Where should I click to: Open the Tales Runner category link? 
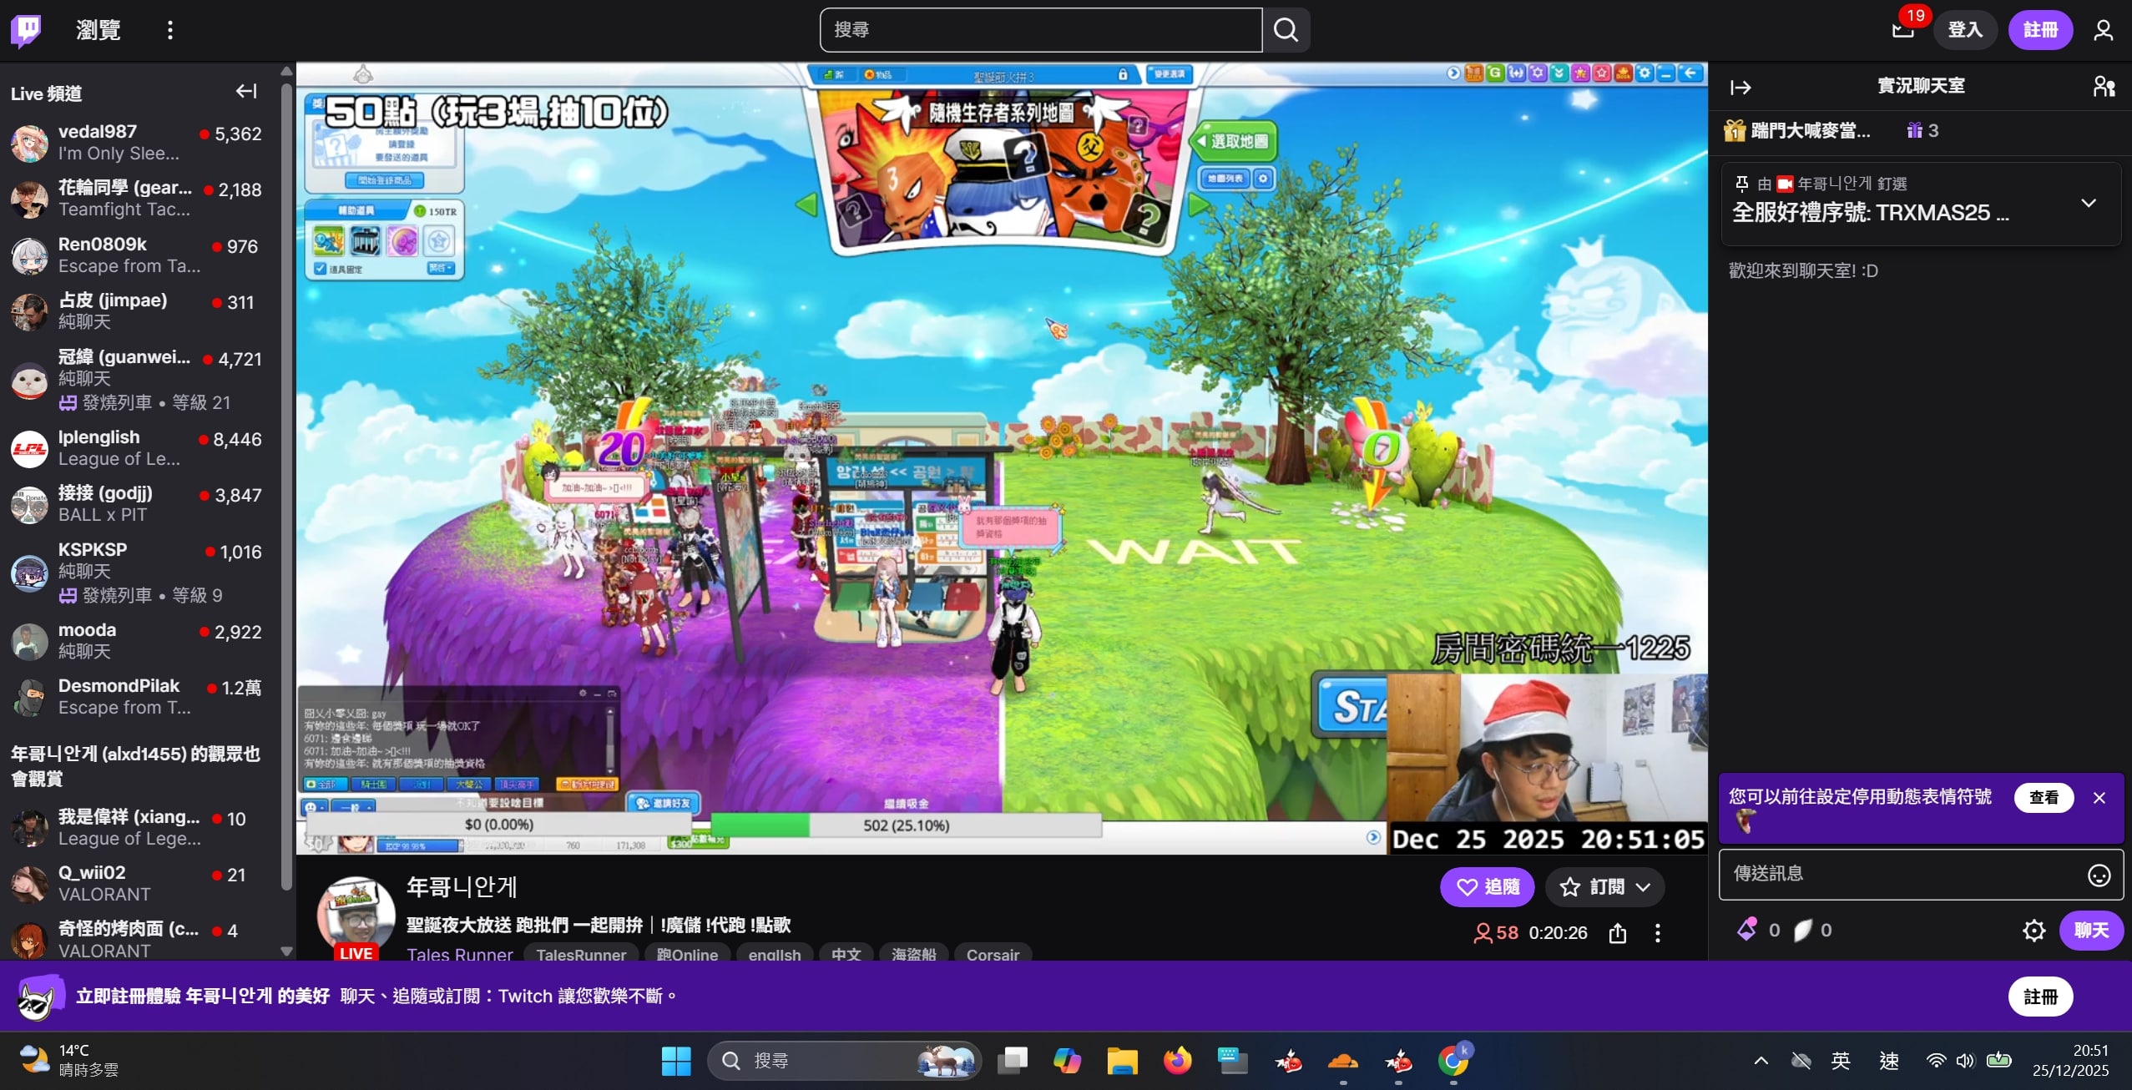tap(459, 954)
